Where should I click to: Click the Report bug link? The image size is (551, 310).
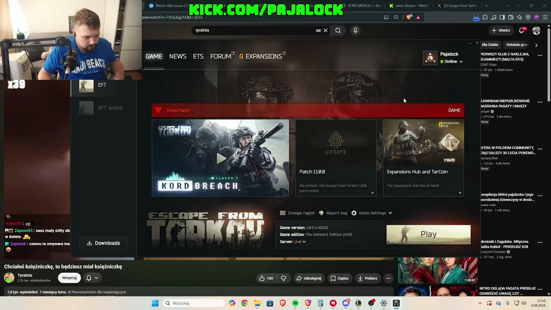pyautogui.click(x=333, y=213)
